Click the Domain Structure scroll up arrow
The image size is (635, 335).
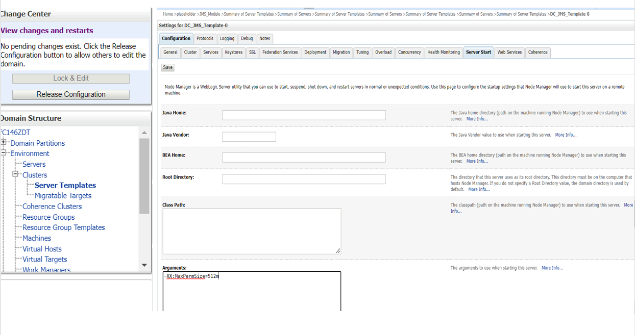pyautogui.click(x=144, y=133)
